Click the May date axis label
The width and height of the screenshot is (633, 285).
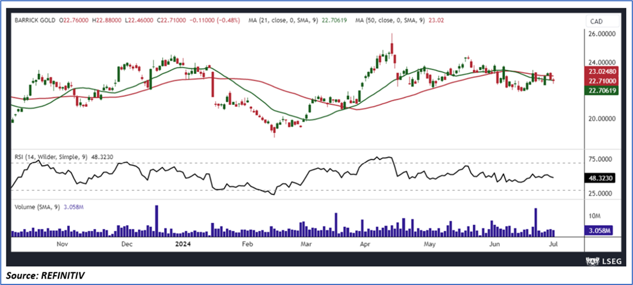[x=430, y=244]
